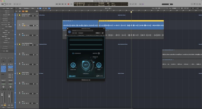Click the Compare button in plugin
This screenshot has height=109, width=202.
[81, 33]
